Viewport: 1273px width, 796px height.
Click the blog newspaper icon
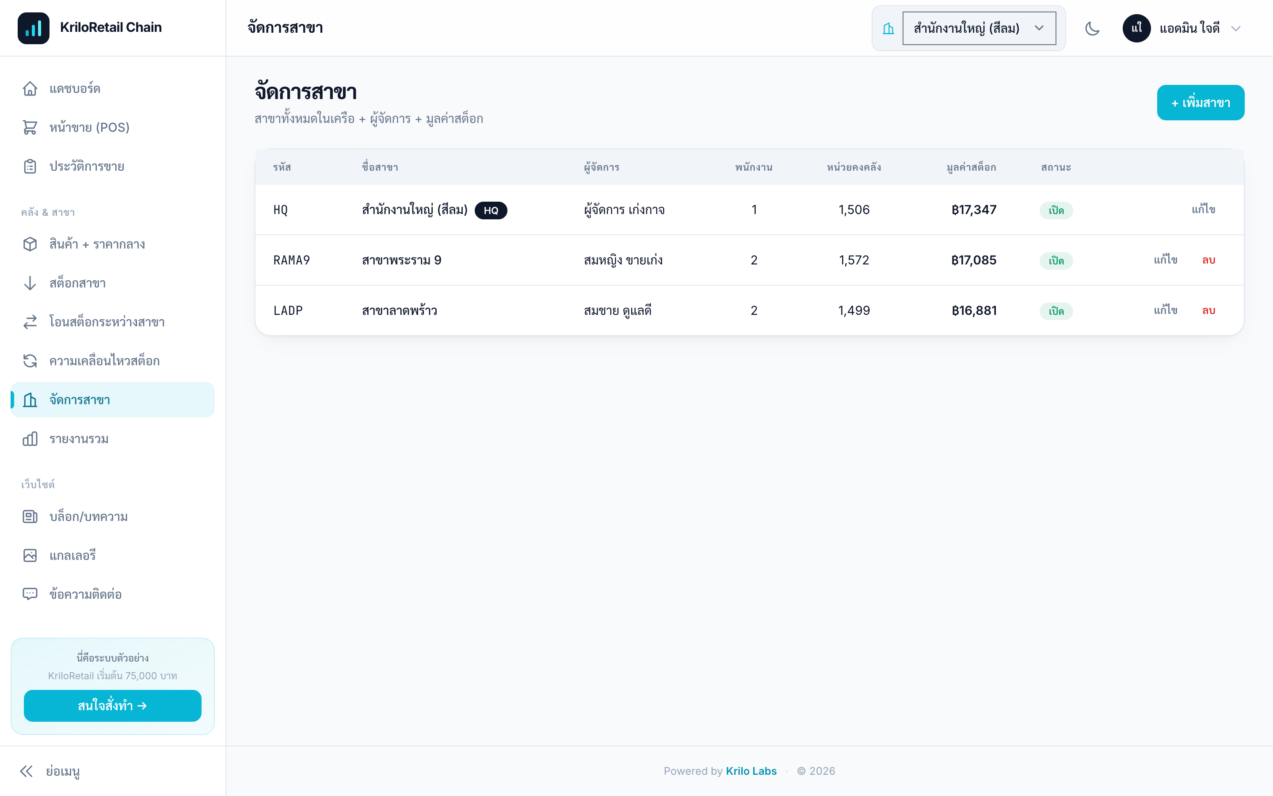(30, 517)
